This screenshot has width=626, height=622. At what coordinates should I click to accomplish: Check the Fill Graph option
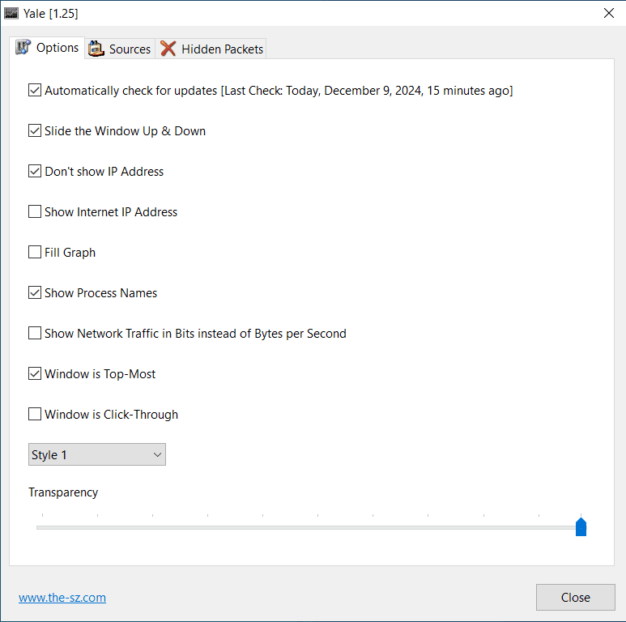pos(35,253)
